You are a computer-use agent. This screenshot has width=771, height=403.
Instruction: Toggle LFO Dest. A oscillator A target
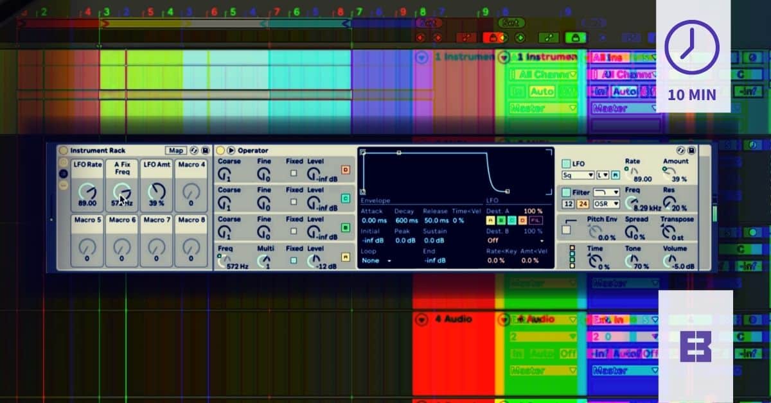[490, 221]
